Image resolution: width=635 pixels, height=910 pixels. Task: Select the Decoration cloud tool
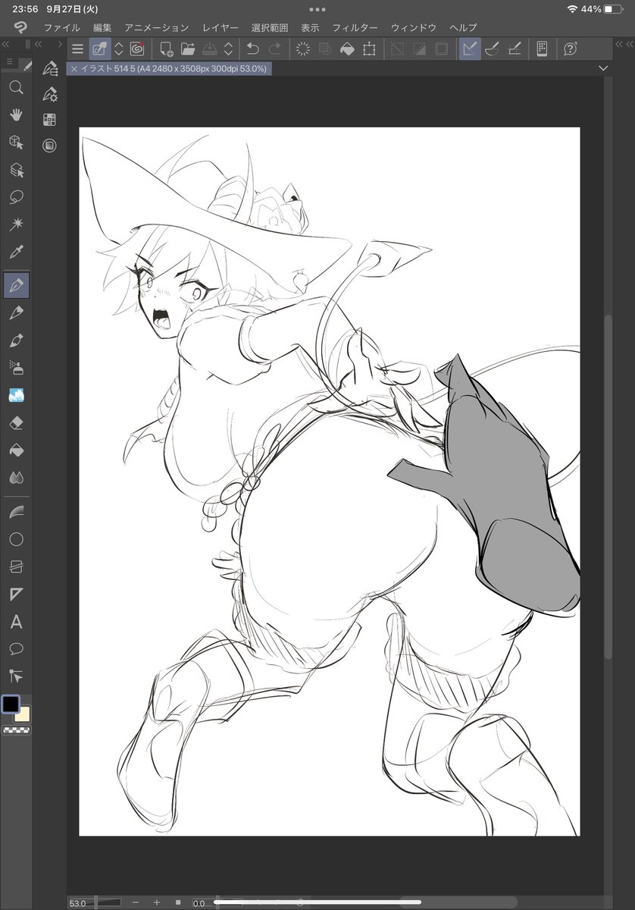pyautogui.click(x=16, y=394)
